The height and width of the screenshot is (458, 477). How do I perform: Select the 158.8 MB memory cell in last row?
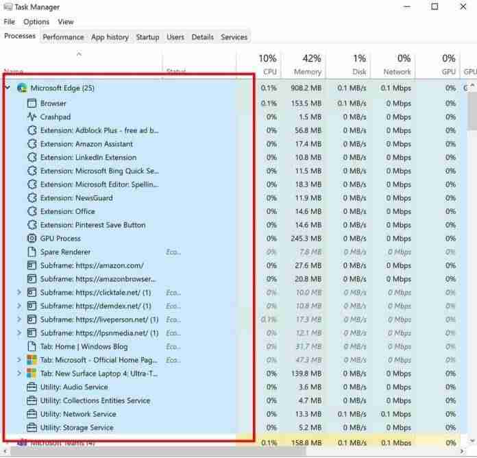[306, 442]
